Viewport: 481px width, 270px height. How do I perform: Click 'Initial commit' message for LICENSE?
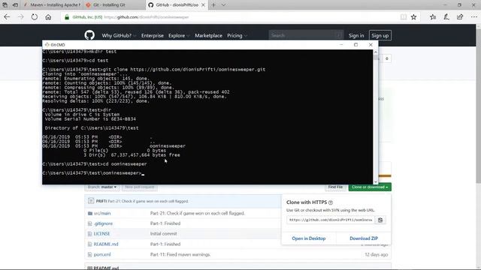(164, 233)
